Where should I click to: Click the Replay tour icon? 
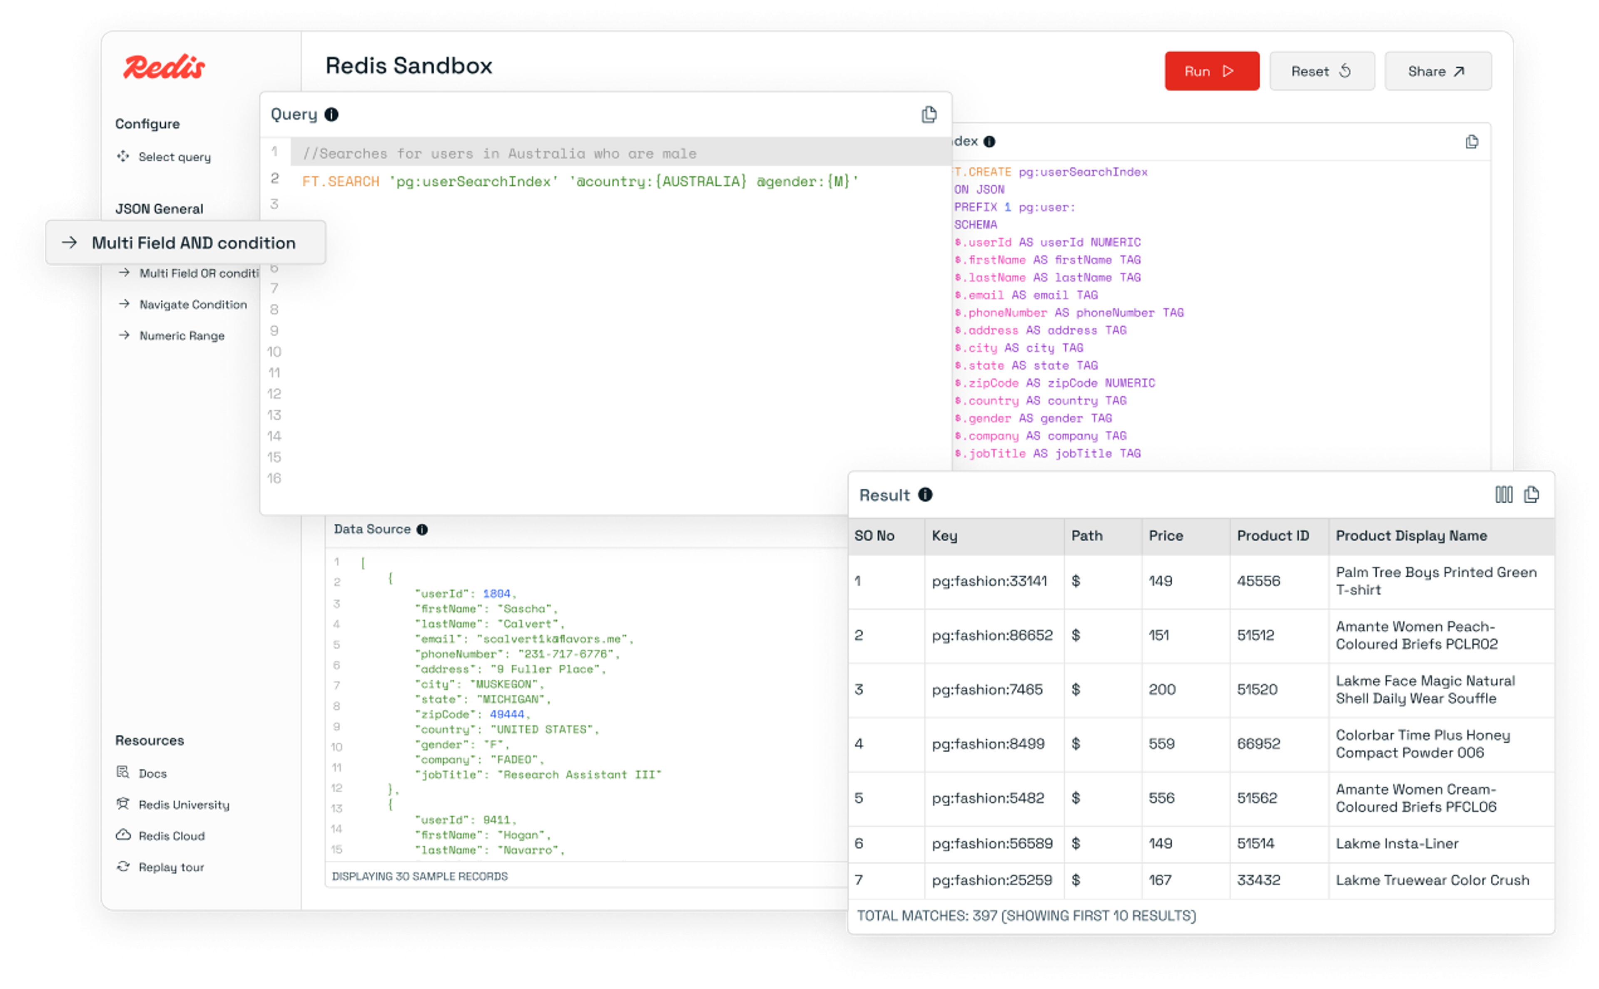123,866
